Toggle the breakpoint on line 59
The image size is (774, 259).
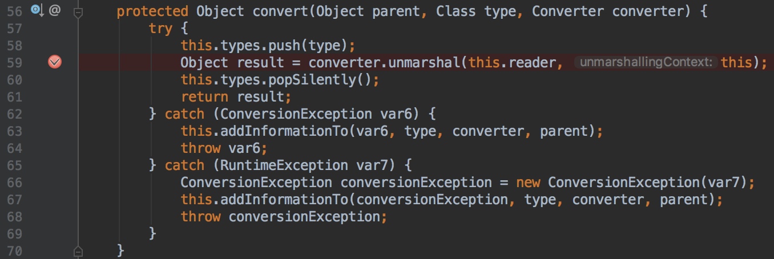tap(55, 62)
